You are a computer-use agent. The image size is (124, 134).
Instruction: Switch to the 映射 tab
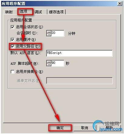(9, 12)
